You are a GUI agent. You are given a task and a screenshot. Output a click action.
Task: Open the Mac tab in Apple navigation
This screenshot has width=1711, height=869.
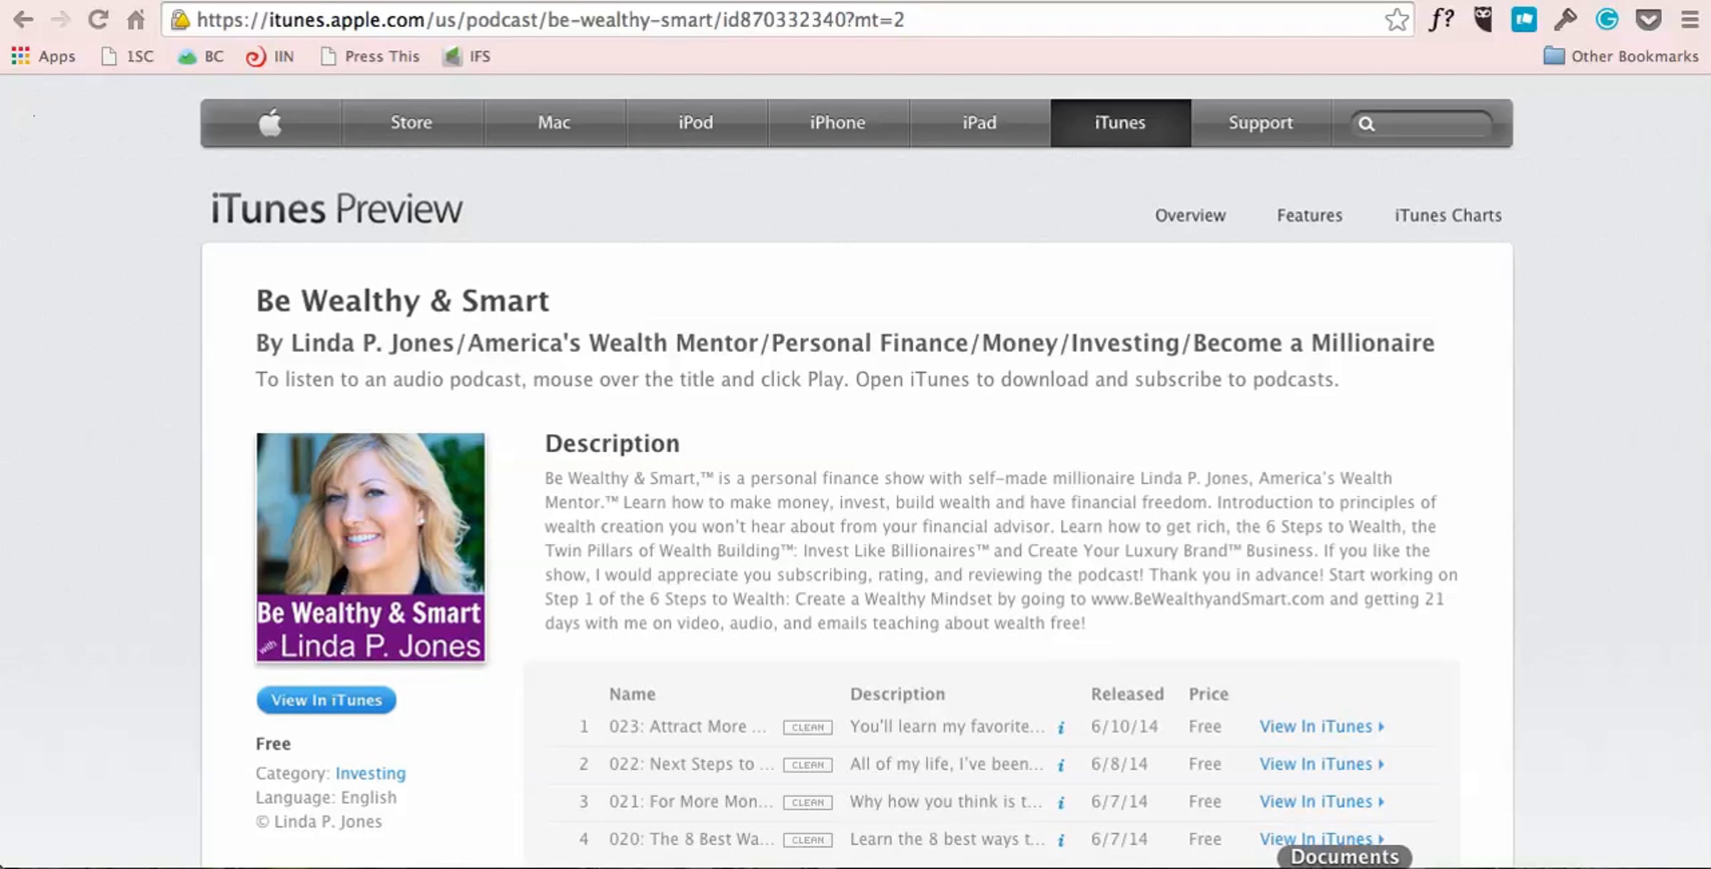click(x=554, y=123)
